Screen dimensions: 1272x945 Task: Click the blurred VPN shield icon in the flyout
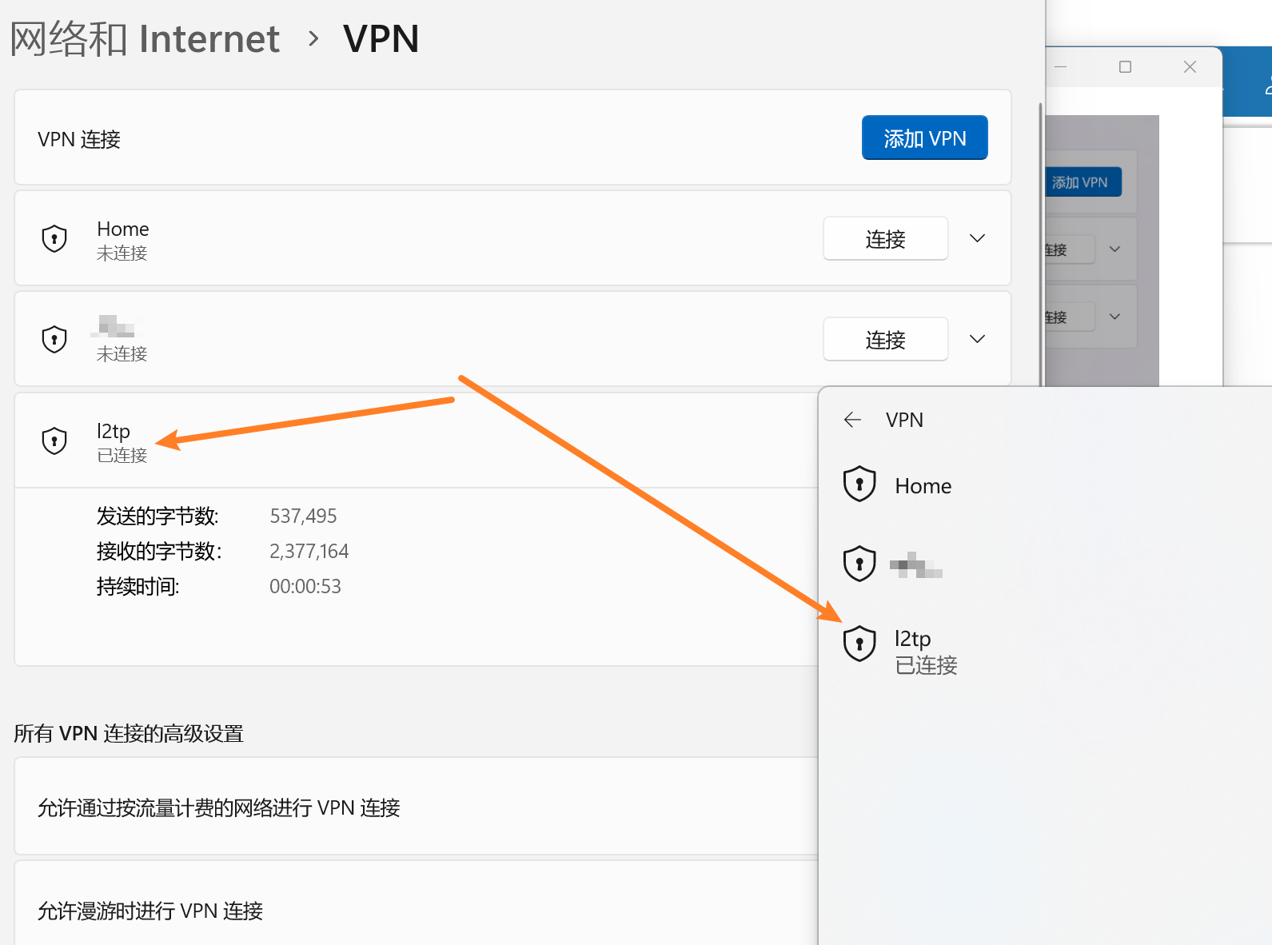[x=859, y=564]
